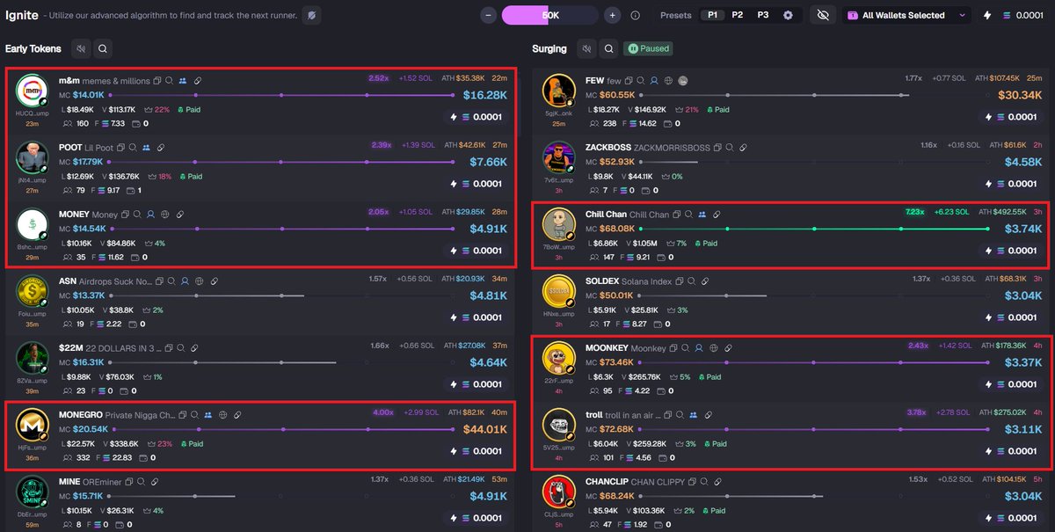Mute sound alerts for Surging column
The height and width of the screenshot is (532, 1055).
586,48
